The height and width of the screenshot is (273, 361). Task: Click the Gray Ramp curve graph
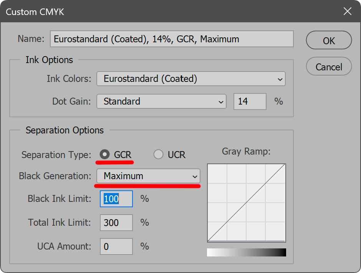pyautogui.click(x=246, y=203)
